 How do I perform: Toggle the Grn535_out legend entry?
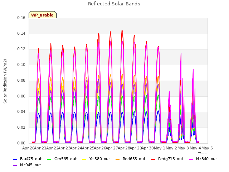point(62,159)
